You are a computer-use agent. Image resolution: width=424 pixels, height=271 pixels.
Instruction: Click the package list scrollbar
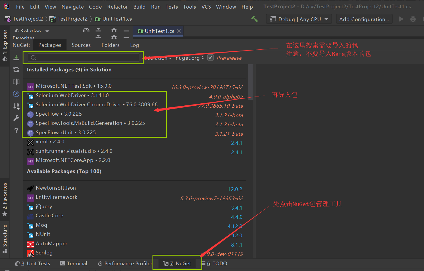click(x=250, y=82)
